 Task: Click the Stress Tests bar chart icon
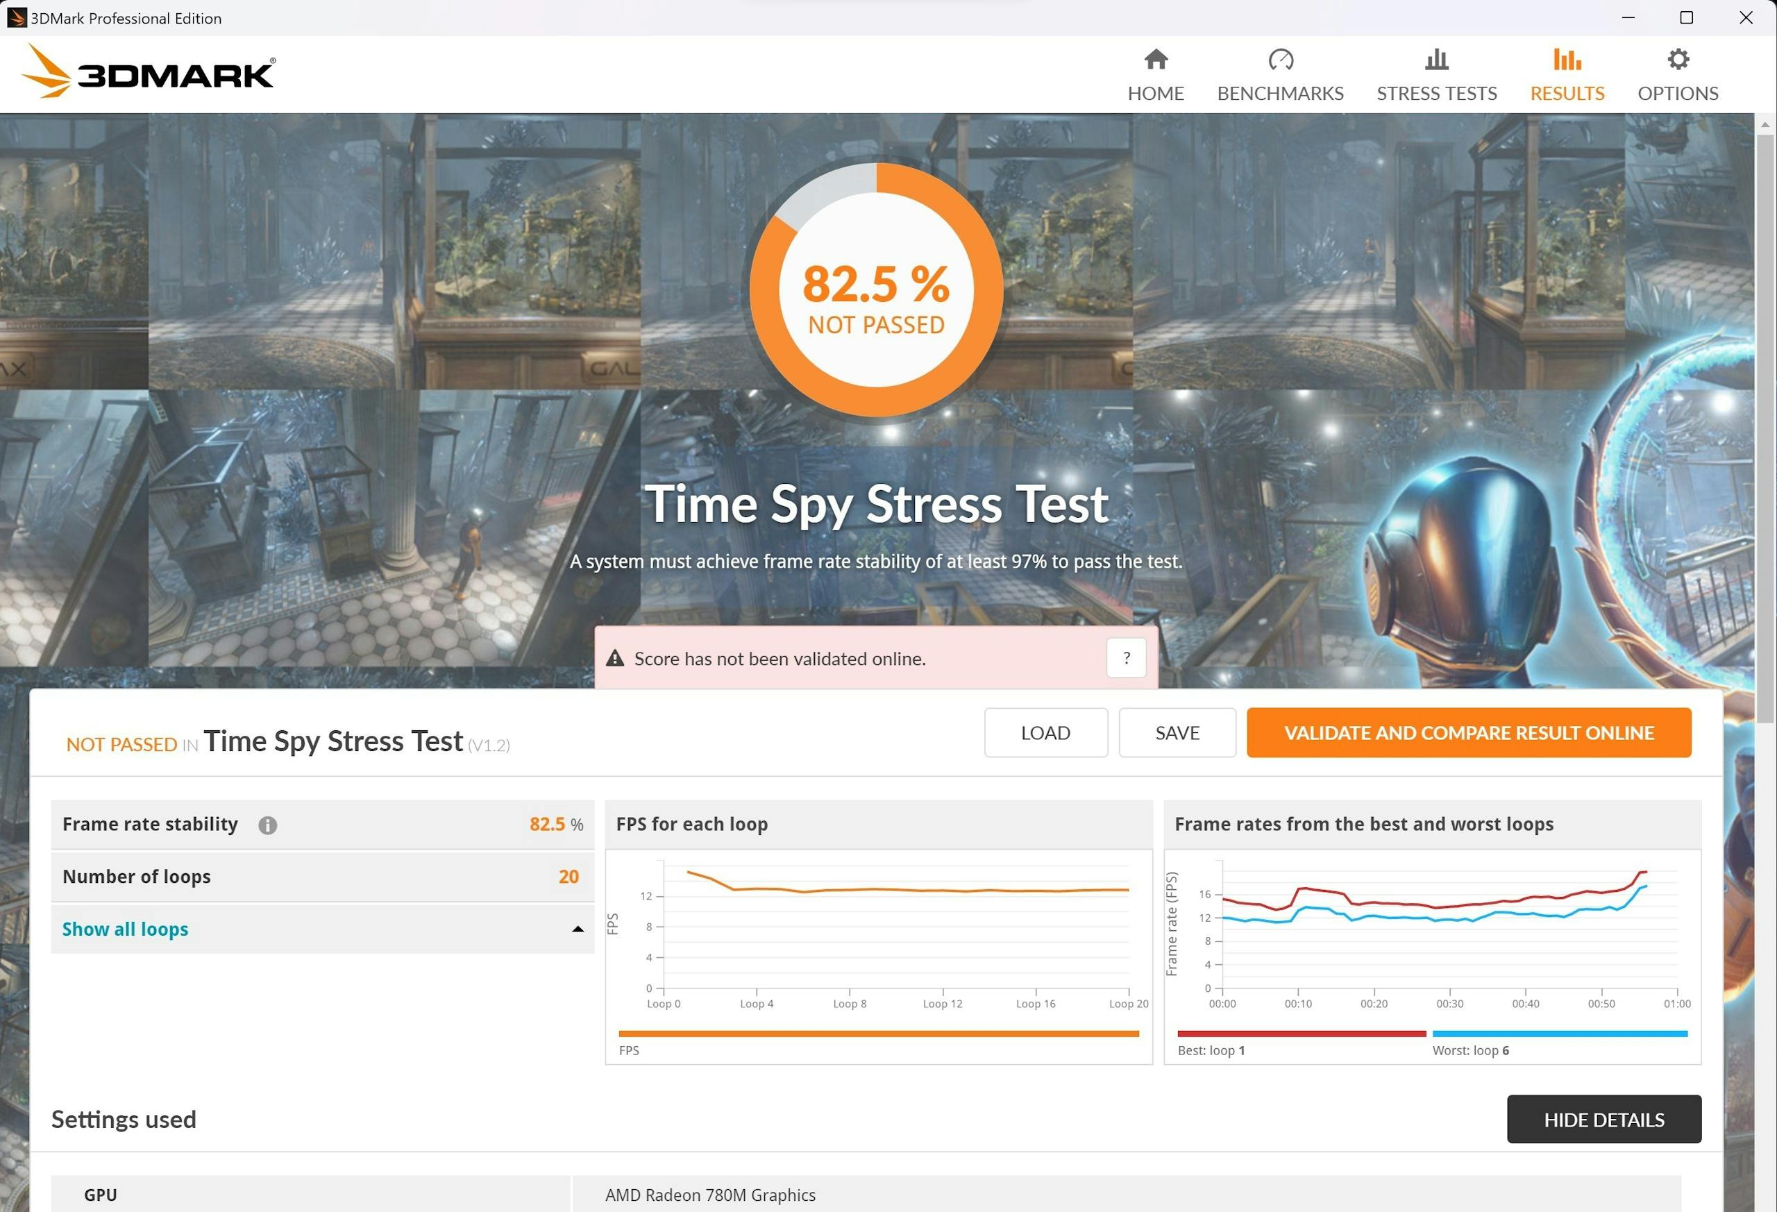tap(1436, 60)
